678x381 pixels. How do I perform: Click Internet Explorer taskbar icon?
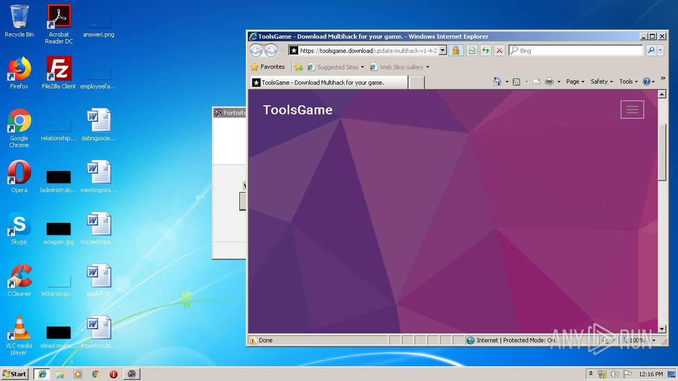(x=42, y=374)
